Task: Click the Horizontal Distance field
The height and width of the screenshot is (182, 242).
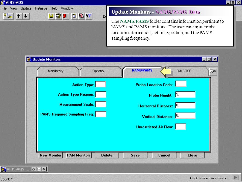Action: 185,105
